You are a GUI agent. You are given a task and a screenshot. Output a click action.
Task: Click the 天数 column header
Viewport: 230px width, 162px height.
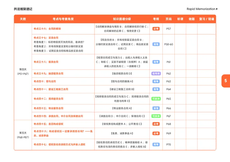coord(23,19)
